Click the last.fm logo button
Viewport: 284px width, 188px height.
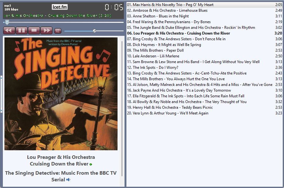pyautogui.click(x=60, y=7)
